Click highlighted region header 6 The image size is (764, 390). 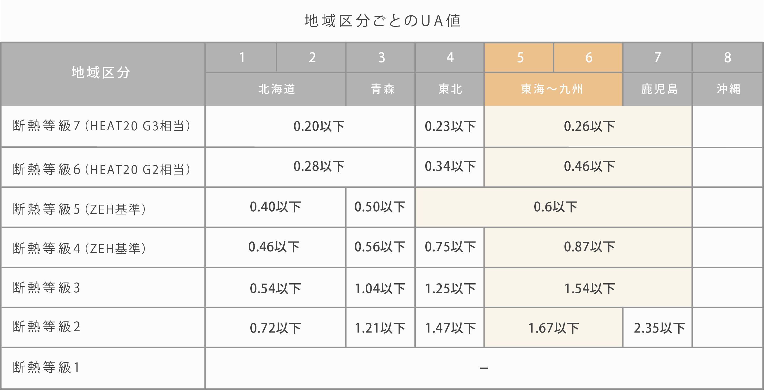click(x=588, y=57)
